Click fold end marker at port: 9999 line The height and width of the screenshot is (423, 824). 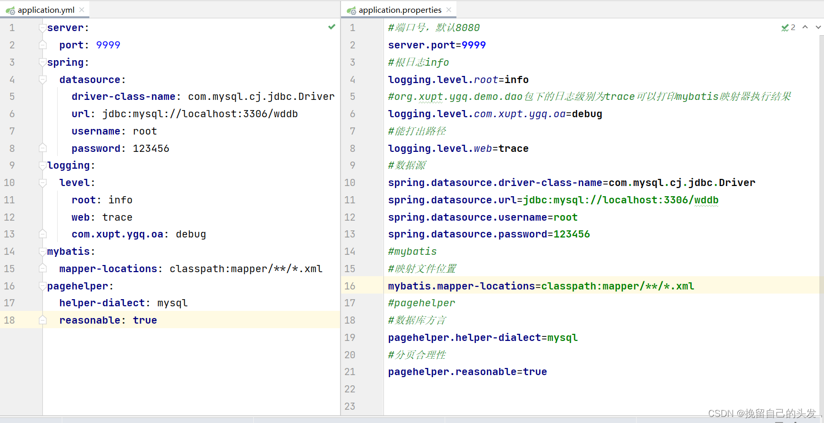(x=43, y=45)
